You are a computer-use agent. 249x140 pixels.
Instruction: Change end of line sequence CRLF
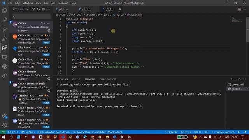206,132
